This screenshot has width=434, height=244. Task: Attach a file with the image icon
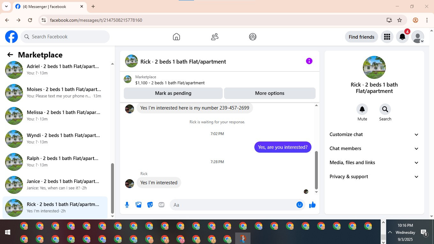(138, 205)
